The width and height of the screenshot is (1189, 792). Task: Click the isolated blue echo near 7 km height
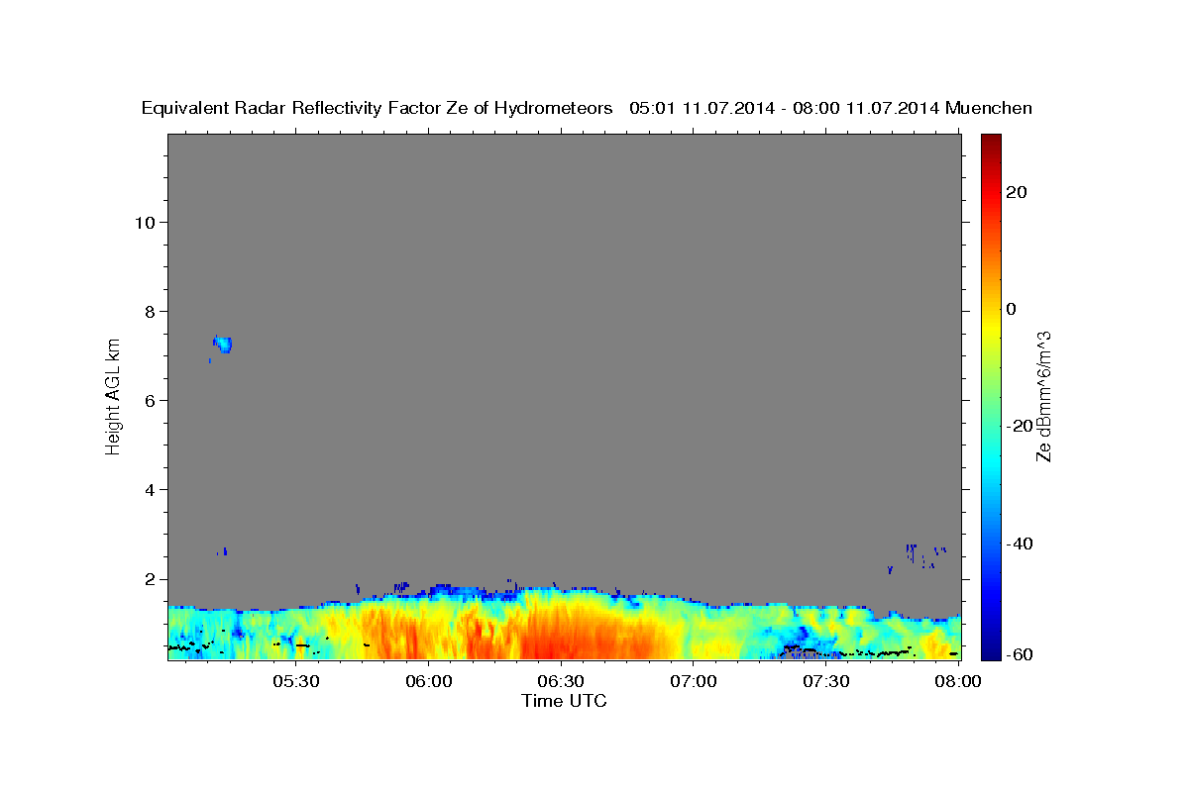coord(223,344)
